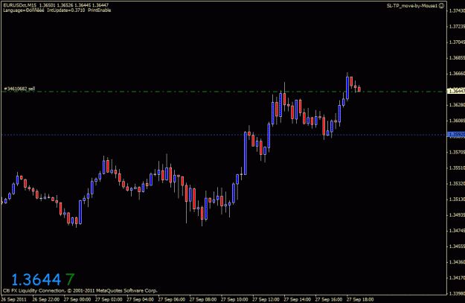Click the 1.36855 price scale label

coord(457,58)
